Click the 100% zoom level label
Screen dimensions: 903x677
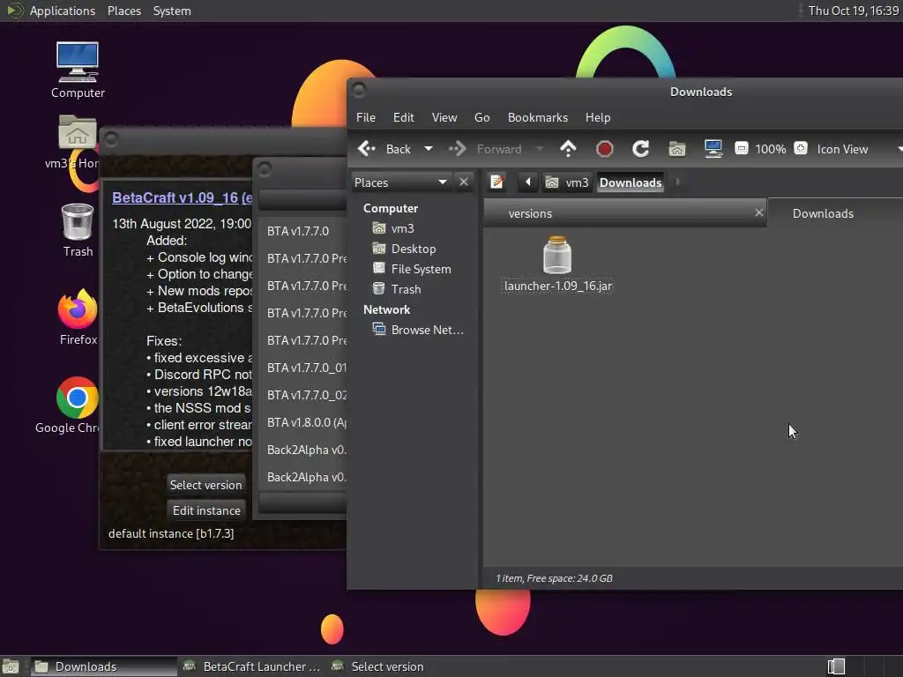771,149
